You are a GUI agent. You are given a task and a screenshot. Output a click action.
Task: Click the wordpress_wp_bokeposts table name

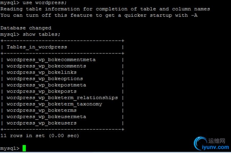41,91
